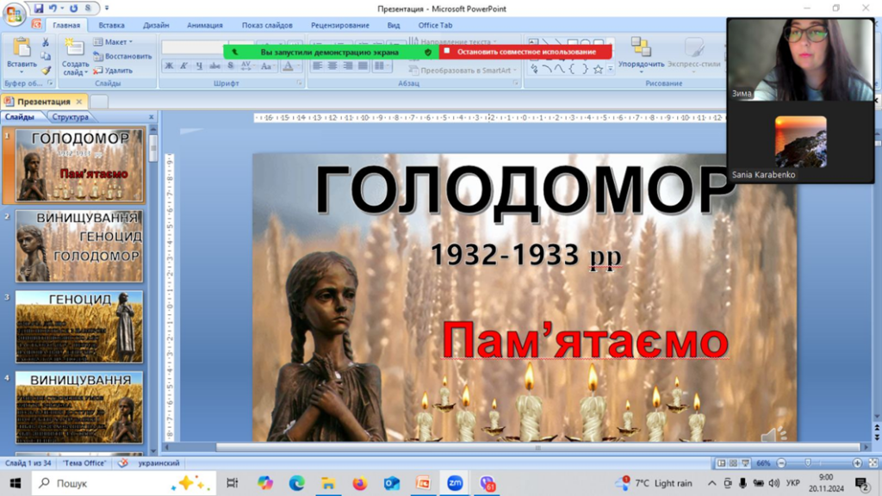
Task: Expand the Вставить paste options arrow
Action: [x=22, y=71]
